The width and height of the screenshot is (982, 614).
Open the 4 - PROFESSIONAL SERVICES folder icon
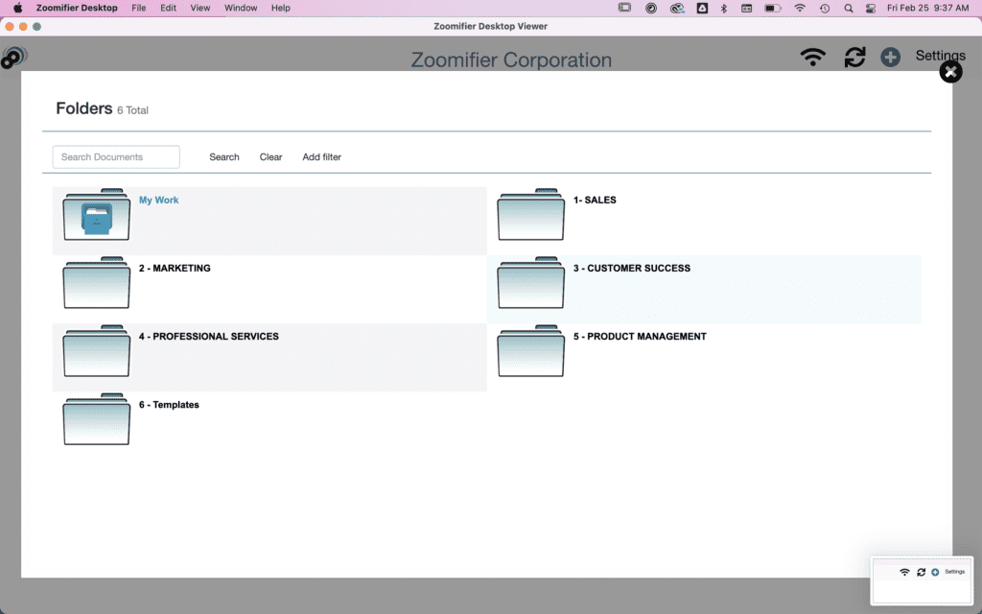pyautogui.click(x=97, y=351)
